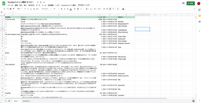
Task: Expand side panel with bottom-right chevron
Action: 199,100
